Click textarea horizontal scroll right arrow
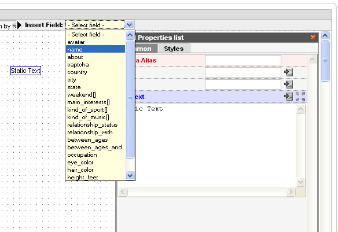The width and height of the screenshot is (338, 232). coord(291,192)
